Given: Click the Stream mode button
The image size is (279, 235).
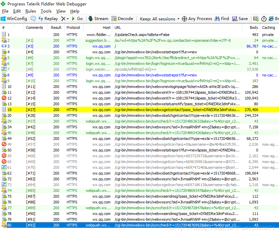Looking at the screenshot, I should click(x=98, y=19).
